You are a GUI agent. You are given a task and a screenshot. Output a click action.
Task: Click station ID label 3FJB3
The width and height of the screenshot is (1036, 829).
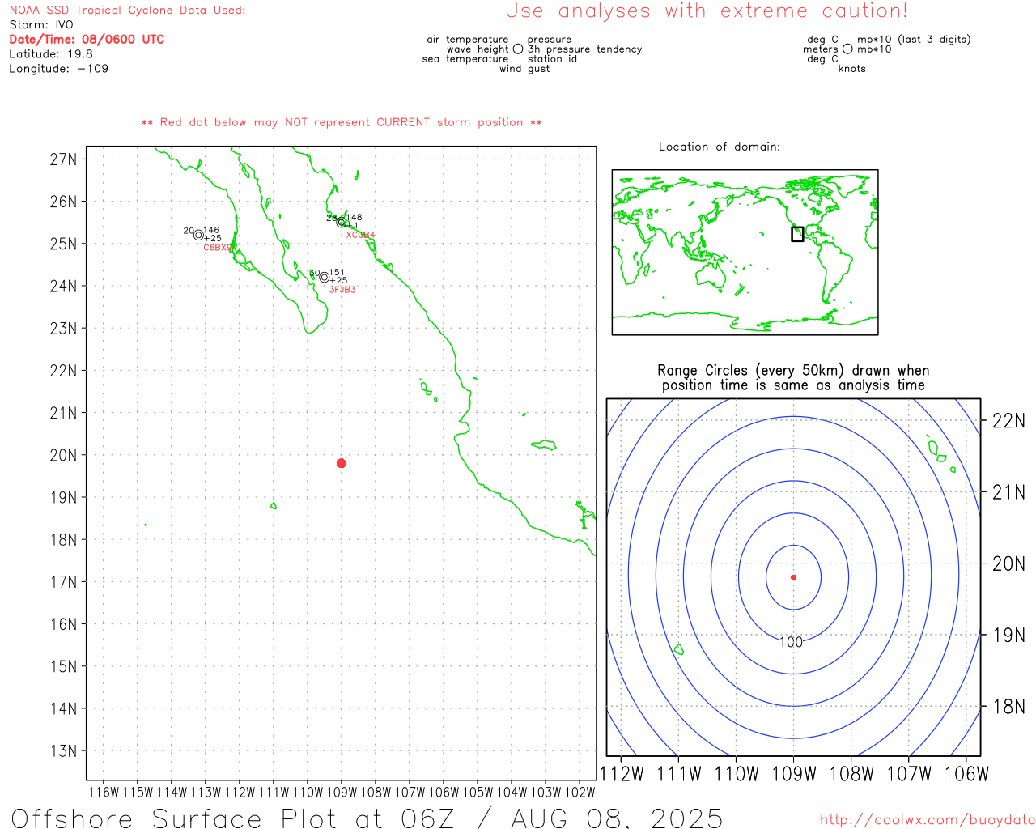[342, 290]
